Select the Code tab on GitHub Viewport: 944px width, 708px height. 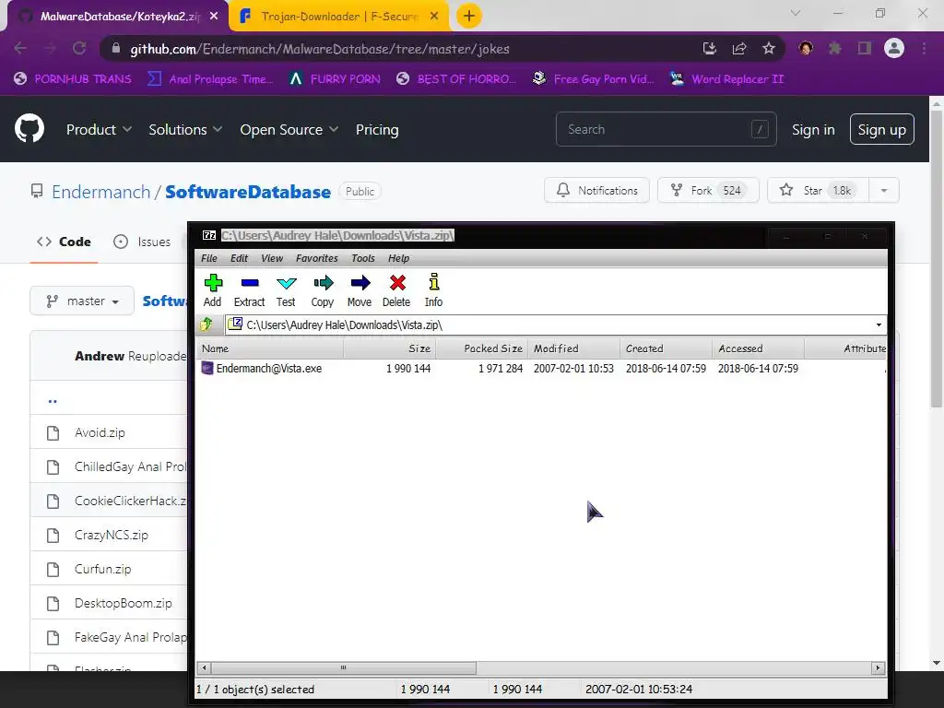click(64, 242)
